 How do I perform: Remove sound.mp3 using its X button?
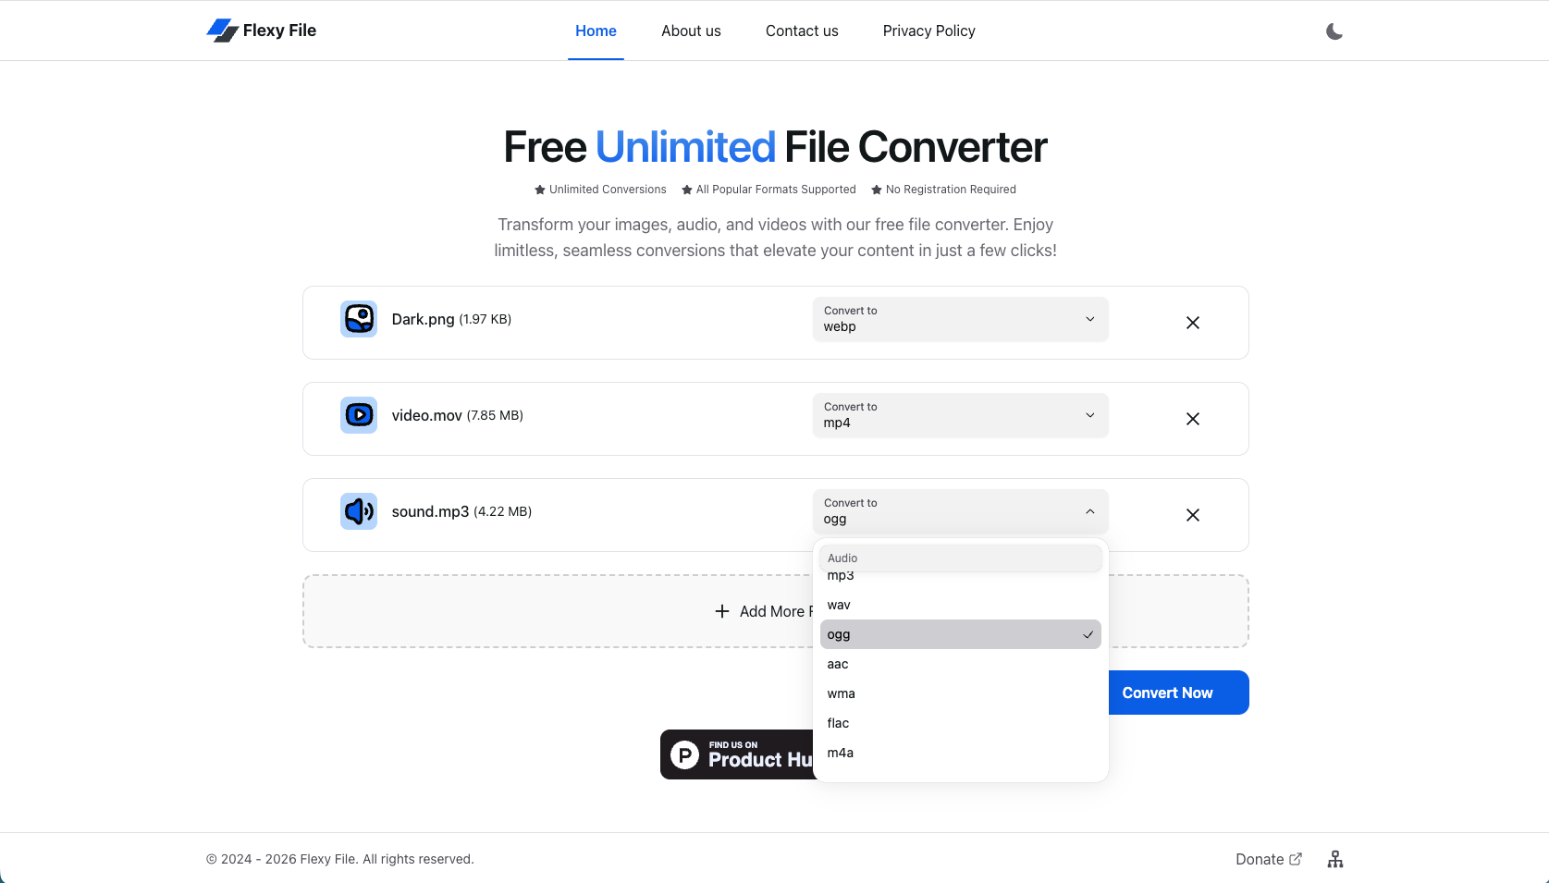(1192, 515)
